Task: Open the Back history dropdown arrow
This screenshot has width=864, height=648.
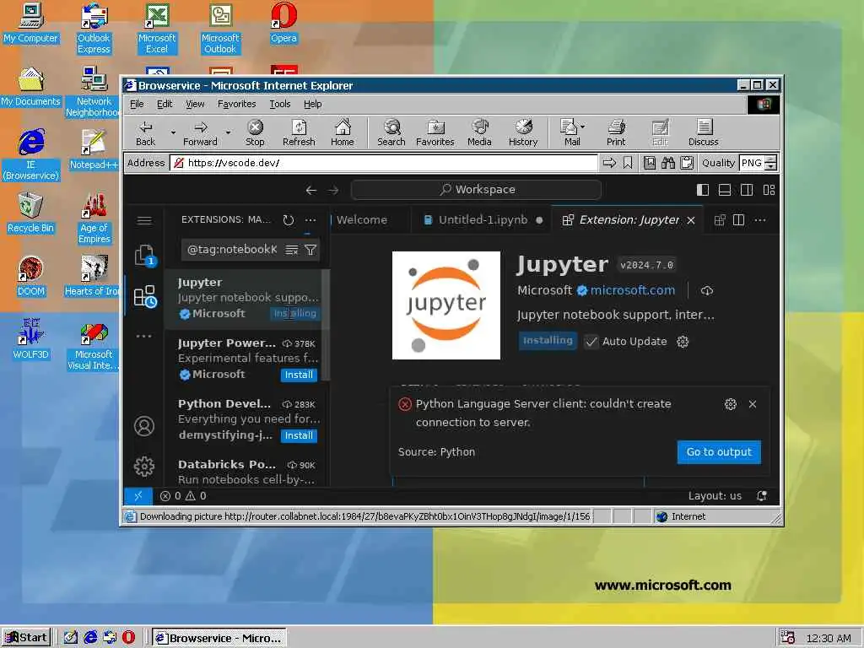Action: pyautogui.click(x=173, y=132)
